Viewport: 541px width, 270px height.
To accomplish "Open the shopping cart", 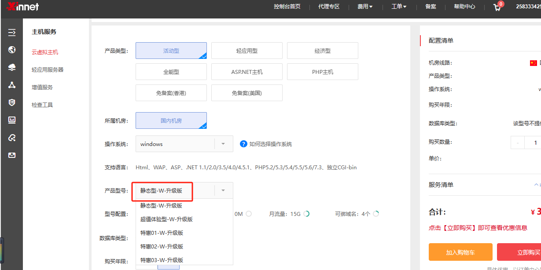I will click(x=497, y=7).
